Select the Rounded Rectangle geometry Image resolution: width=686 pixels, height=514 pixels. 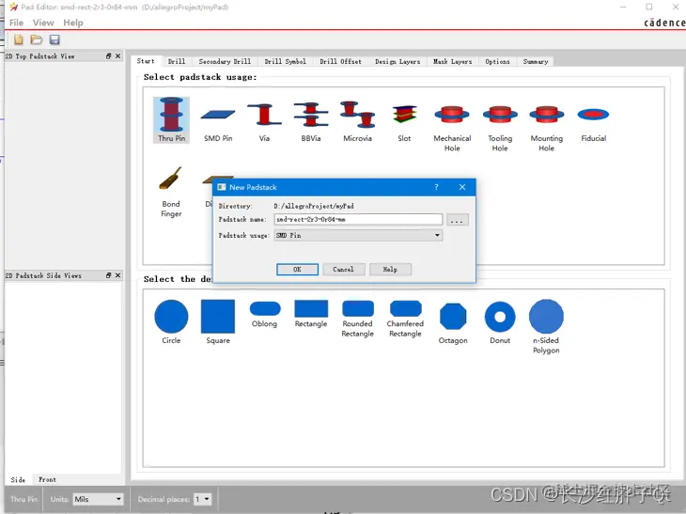(x=357, y=319)
